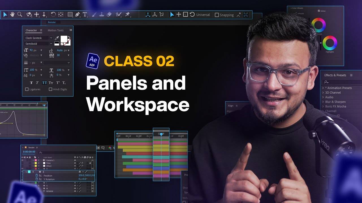Viewport: 362px width, 203px height.
Task: Show more panels double-chevron button
Action: click(71, 30)
